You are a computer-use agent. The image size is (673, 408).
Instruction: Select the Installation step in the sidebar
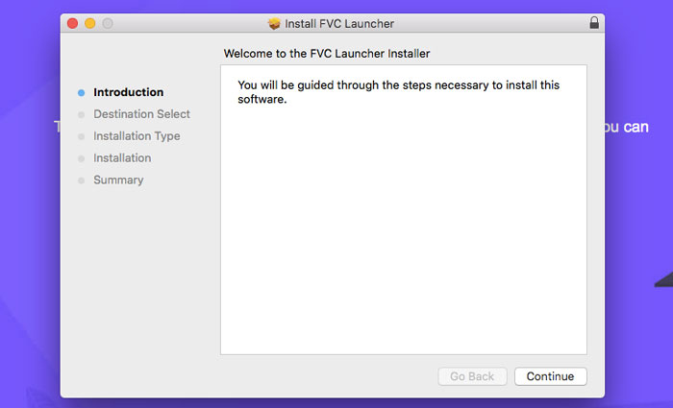pos(122,157)
